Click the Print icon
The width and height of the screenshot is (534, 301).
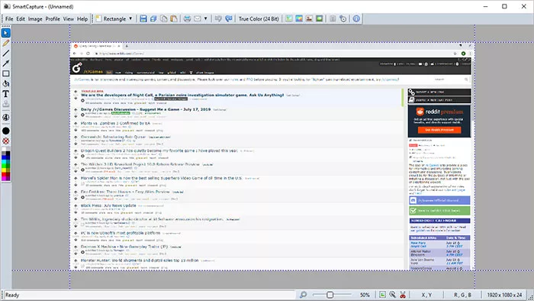tap(187, 19)
